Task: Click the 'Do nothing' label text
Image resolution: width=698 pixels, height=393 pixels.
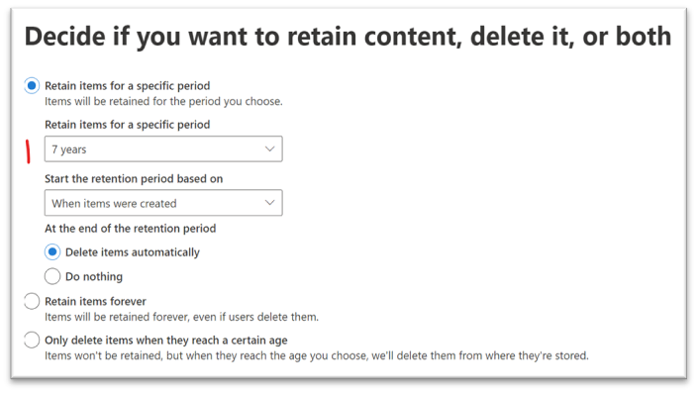Action: tap(94, 276)
